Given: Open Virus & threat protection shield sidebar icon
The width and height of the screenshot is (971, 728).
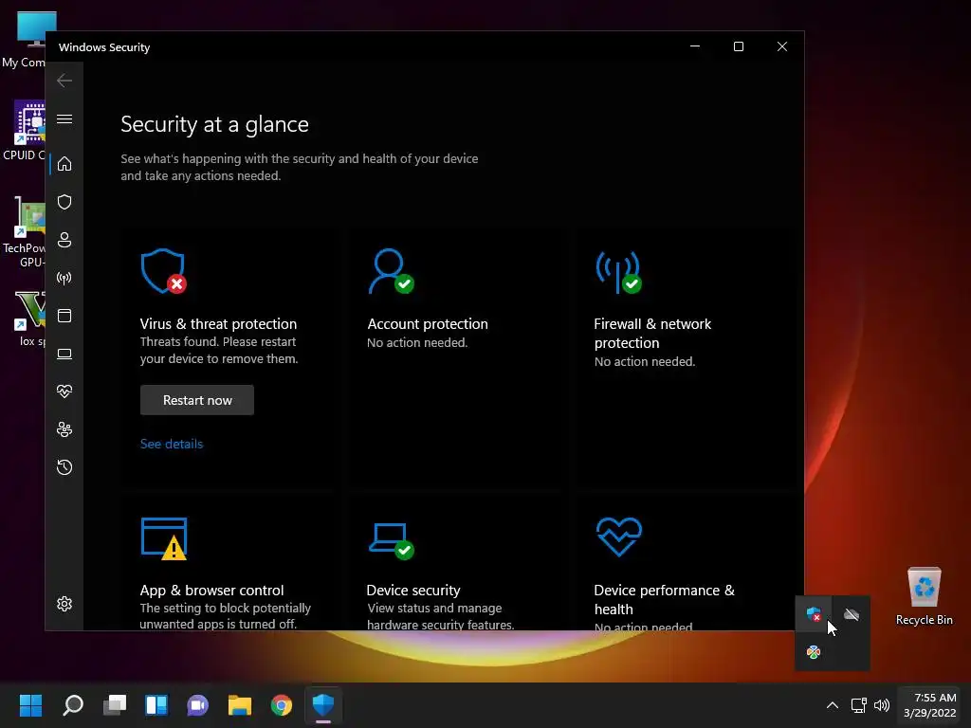Looking at the screenshot, I should [64, 202].
